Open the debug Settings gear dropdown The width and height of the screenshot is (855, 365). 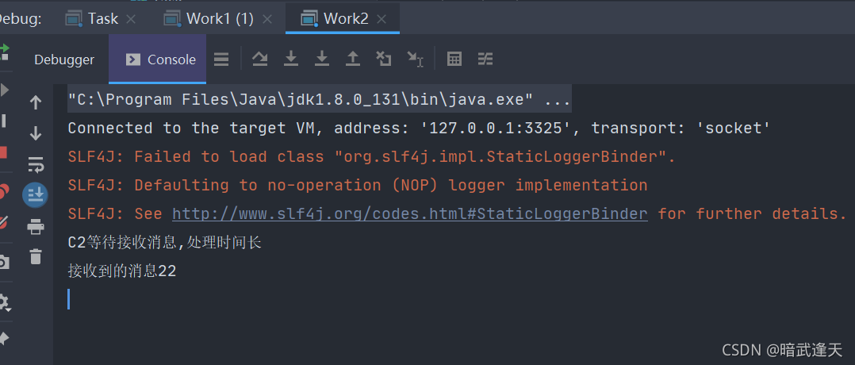[5, 302]
